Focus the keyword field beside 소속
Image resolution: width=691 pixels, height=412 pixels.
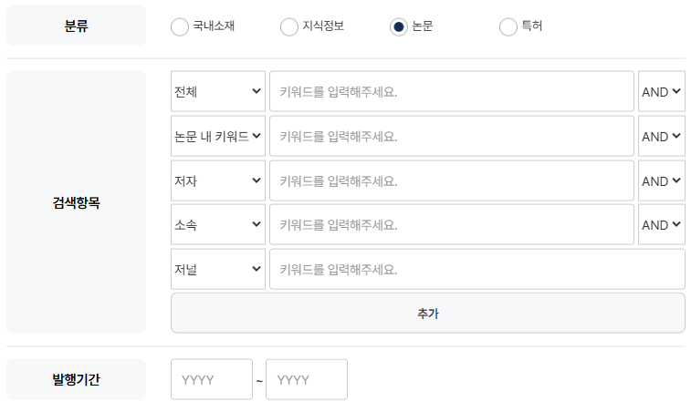452,224
